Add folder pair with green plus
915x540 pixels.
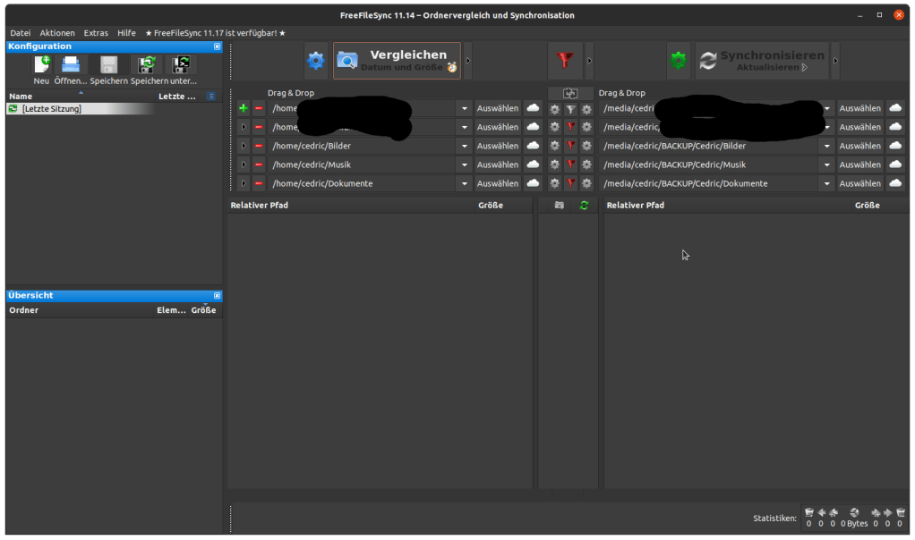coord(244,108)
